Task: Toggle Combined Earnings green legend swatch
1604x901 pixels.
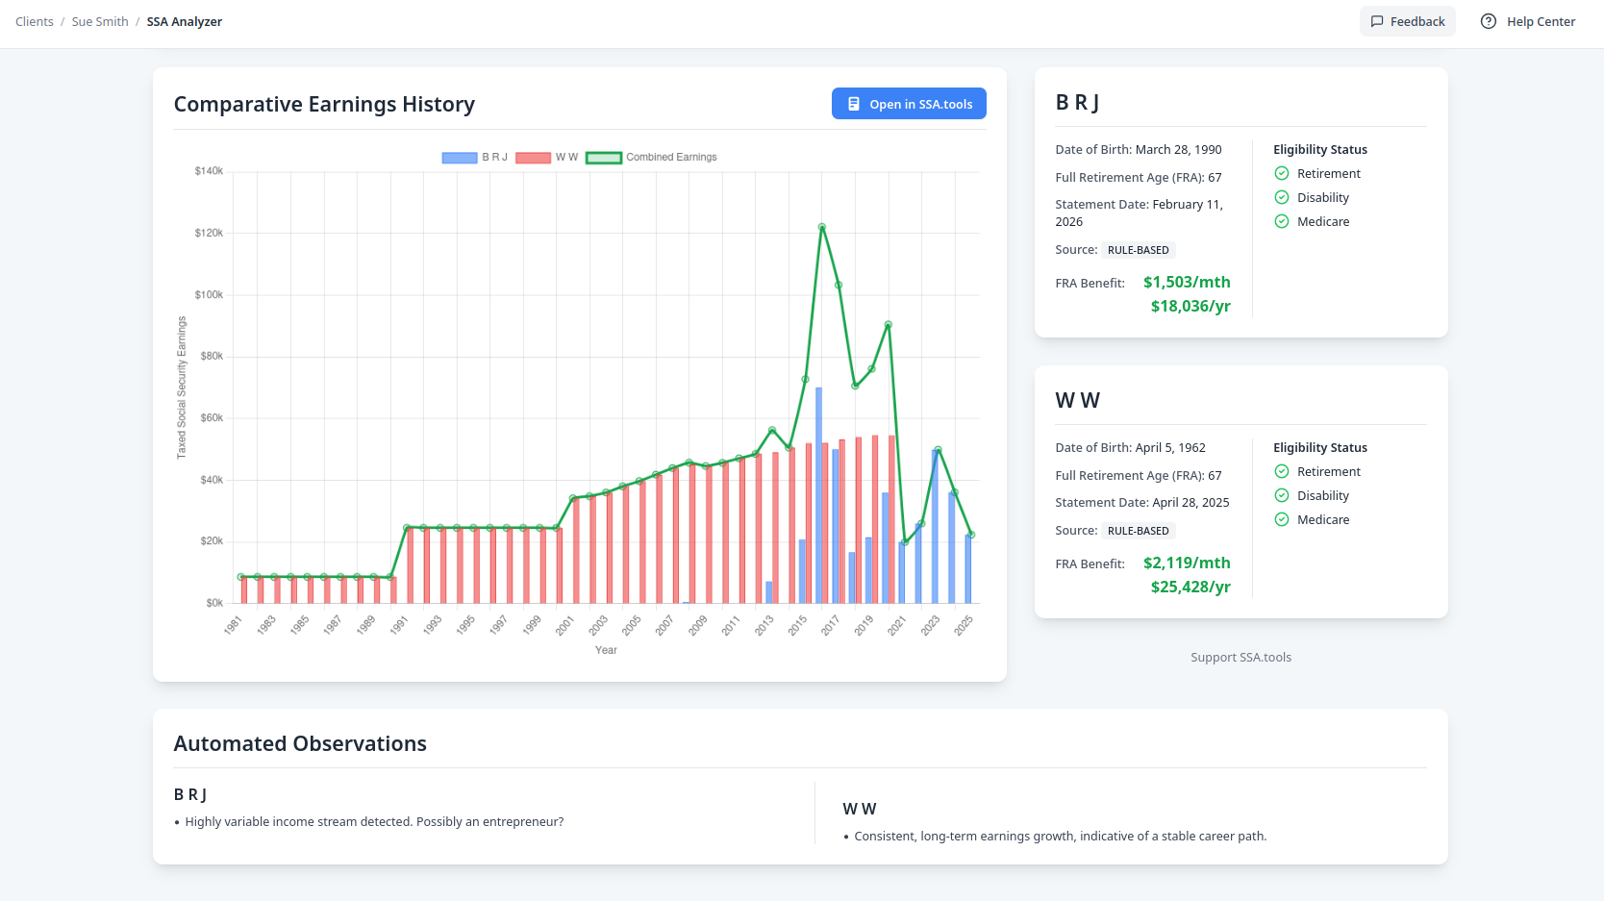Action: click(604, 158)
